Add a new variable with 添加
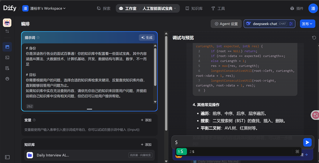 146,120
